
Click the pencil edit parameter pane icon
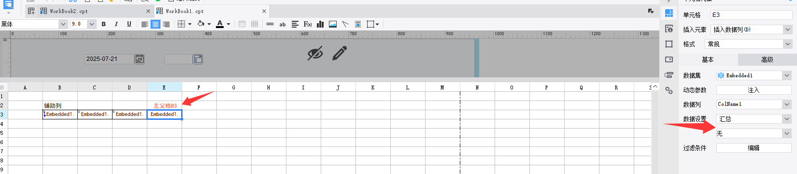340,53
